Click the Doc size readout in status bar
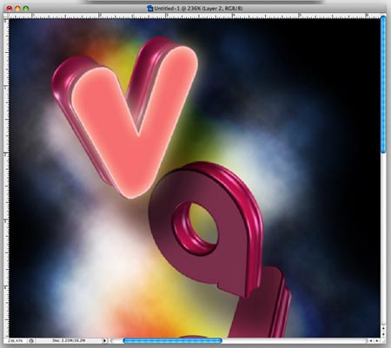Viewport: 391px width, 348px height. [x=69, y=341]
